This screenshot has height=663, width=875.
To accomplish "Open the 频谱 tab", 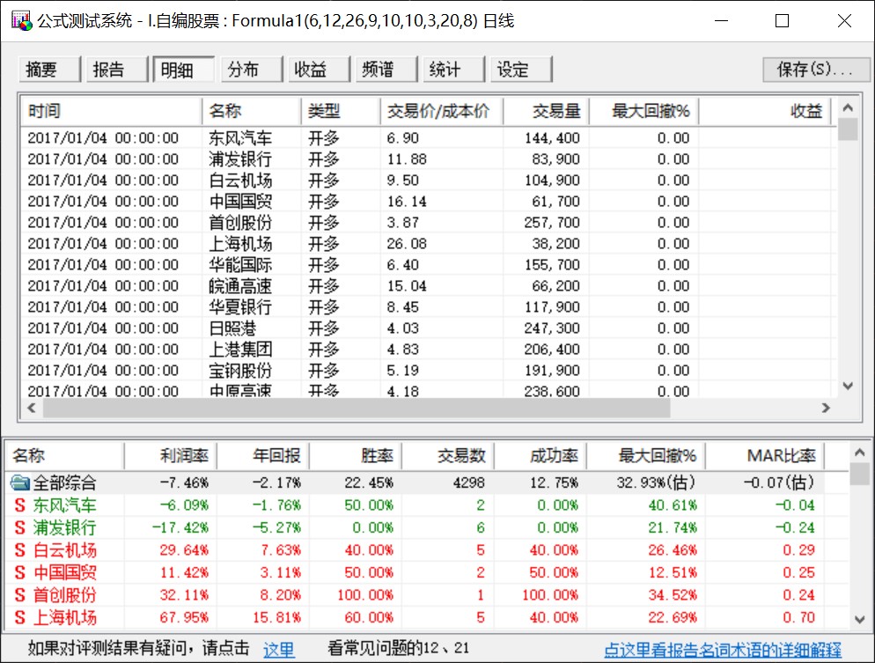I will 386,70.
